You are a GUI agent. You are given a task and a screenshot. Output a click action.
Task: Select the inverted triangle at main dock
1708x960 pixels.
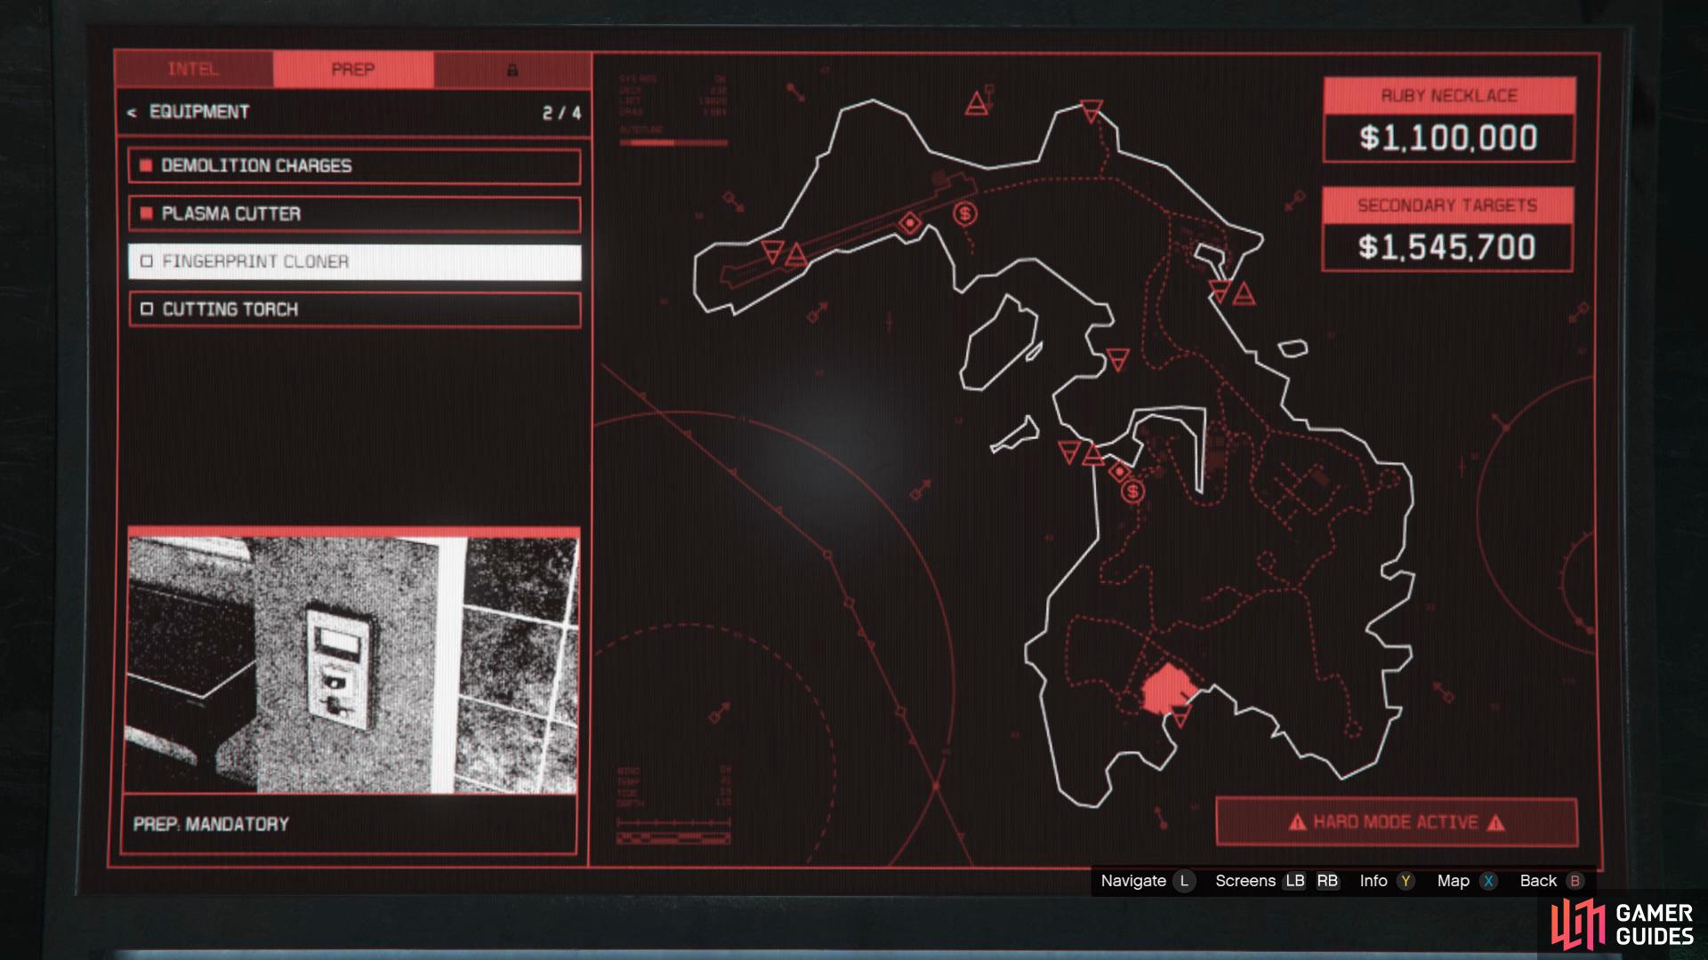(x=1069, y=452)
